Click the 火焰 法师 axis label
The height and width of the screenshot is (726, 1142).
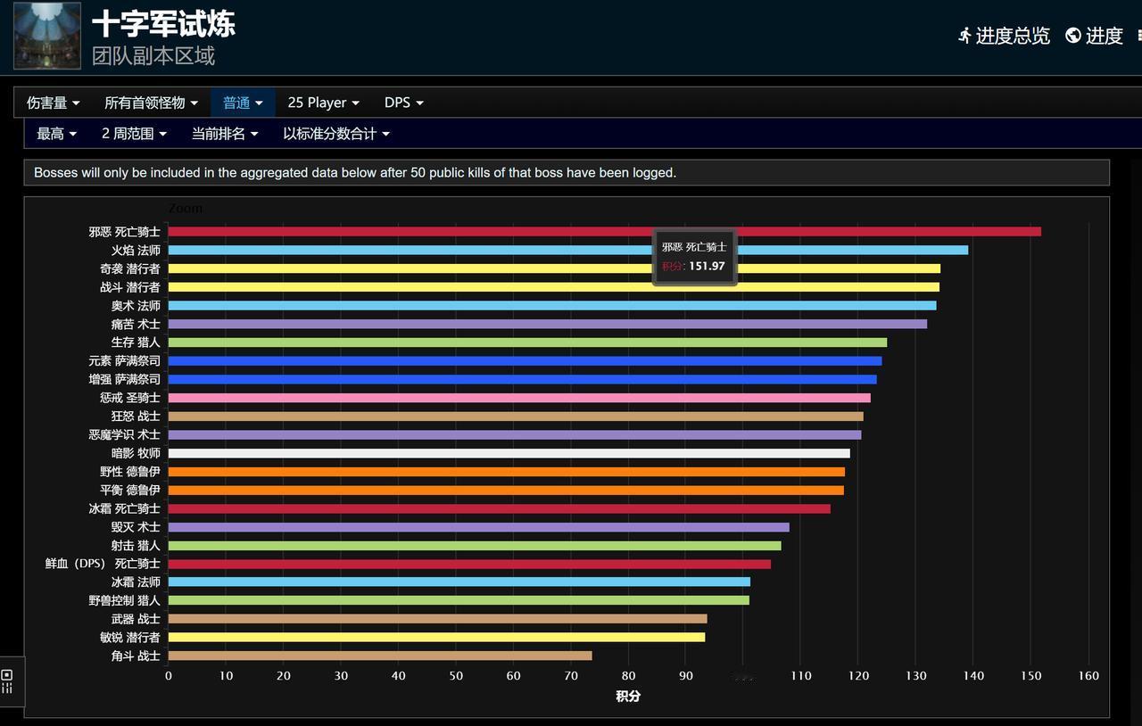pos(136,251)
